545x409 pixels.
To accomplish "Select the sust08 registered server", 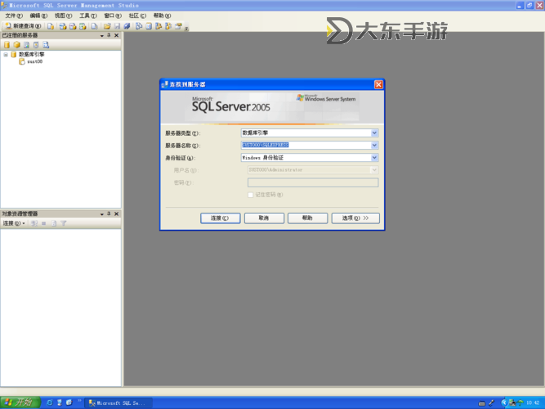I will pyautogui.click(x=35, y=61).
